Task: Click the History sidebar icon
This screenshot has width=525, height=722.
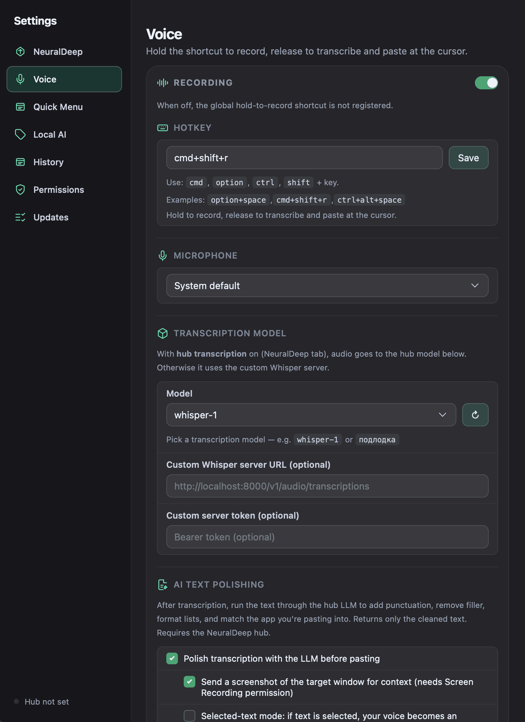Action: (20, 162)
